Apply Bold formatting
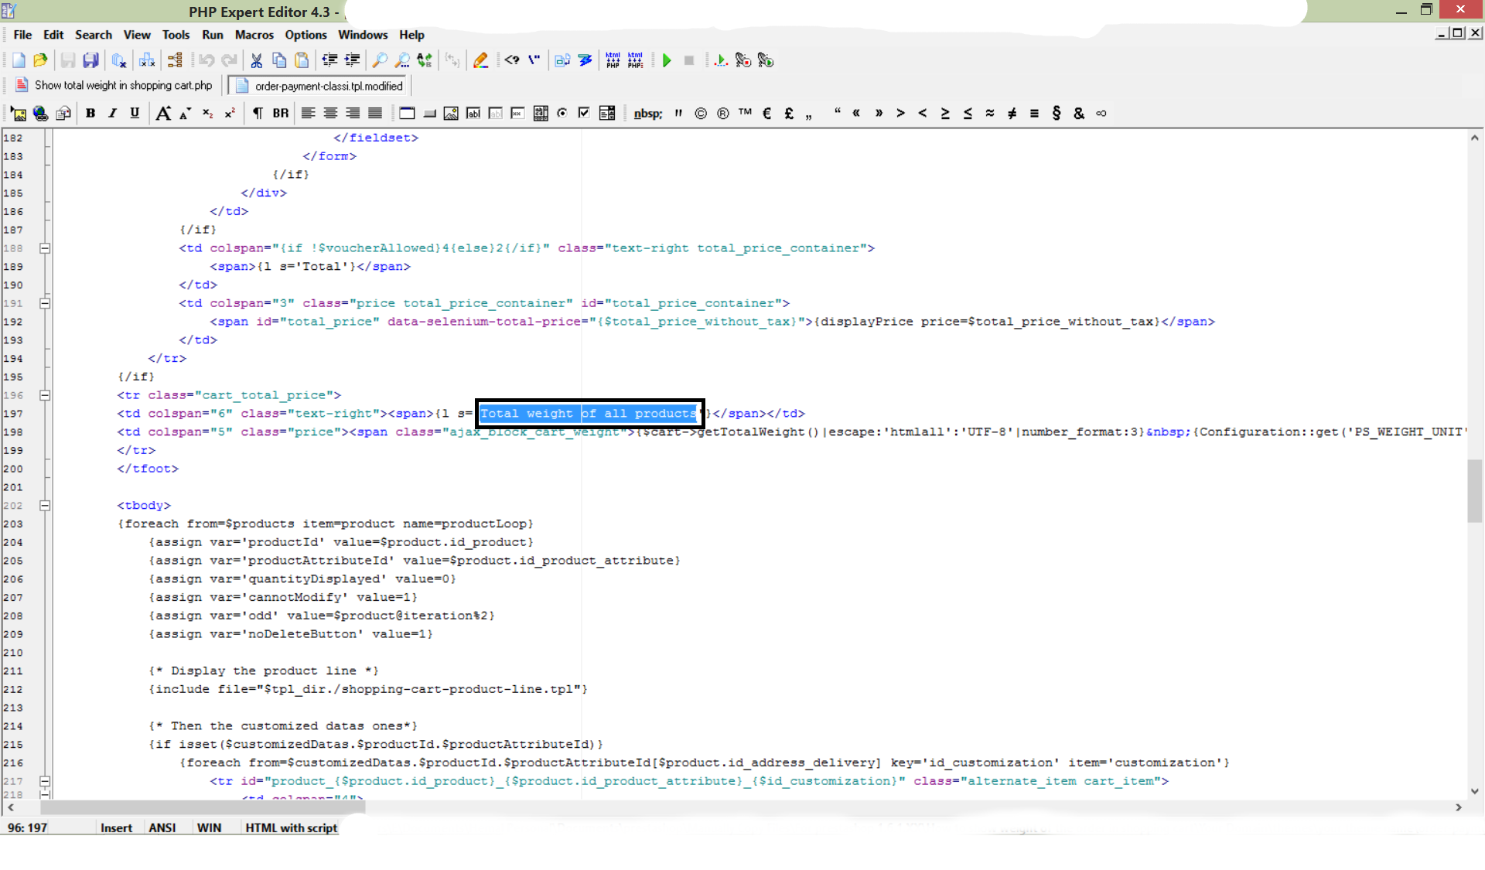 click(x=90, y=113)
